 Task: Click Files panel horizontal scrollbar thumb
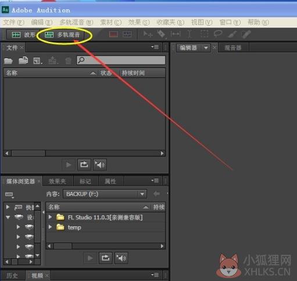click(x=28, y=153)
